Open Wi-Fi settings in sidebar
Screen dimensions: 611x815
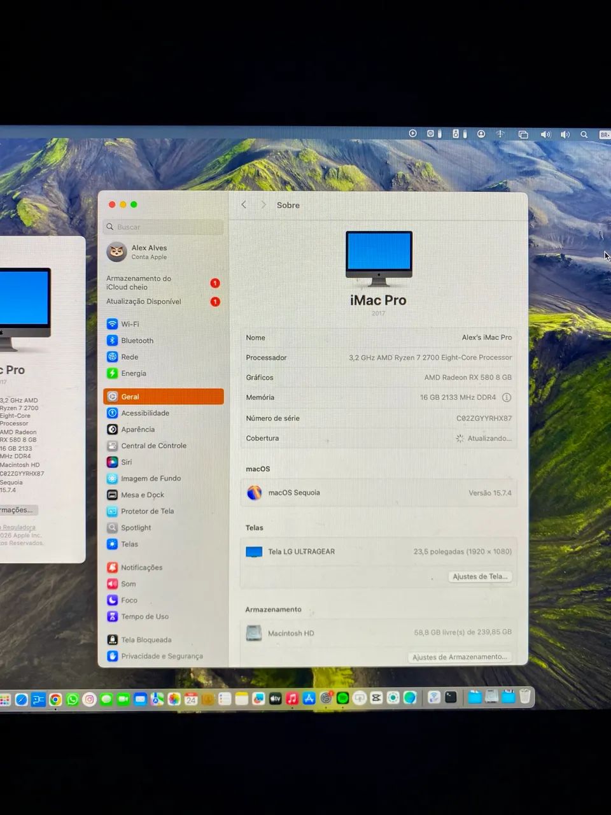pyautogui.click(x=130, y=324)
